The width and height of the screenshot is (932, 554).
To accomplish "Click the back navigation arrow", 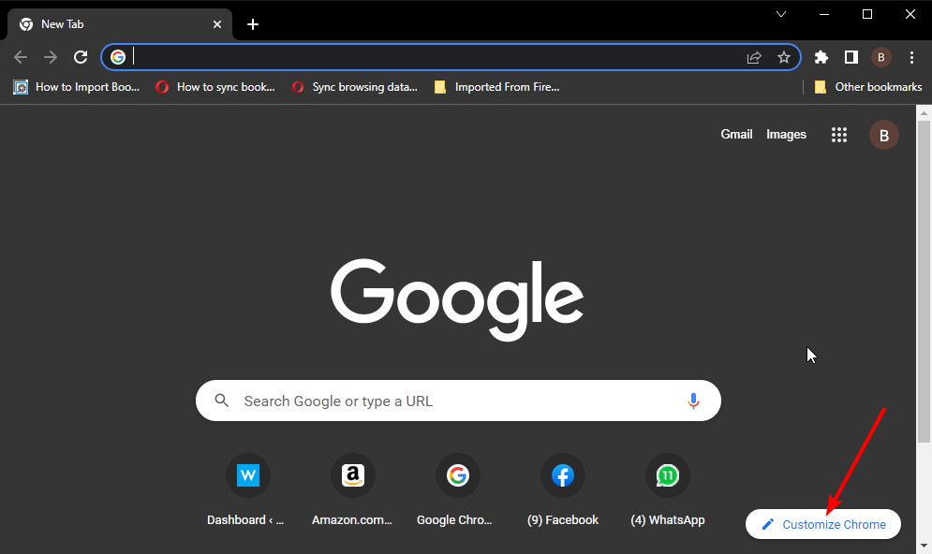I will pyautogui.click(x=21, y=57).
